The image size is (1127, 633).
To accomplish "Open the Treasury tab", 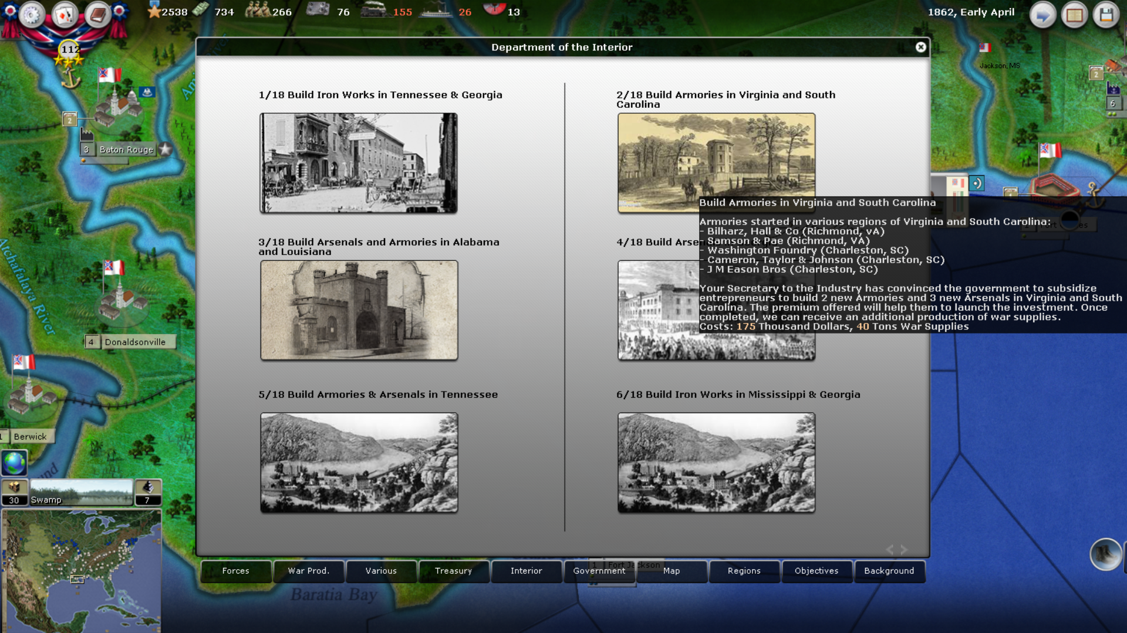I will [x=453, y=571].
